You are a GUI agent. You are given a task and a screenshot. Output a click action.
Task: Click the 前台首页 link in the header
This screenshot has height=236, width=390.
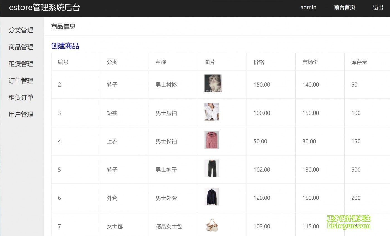[x=345, y=8]
